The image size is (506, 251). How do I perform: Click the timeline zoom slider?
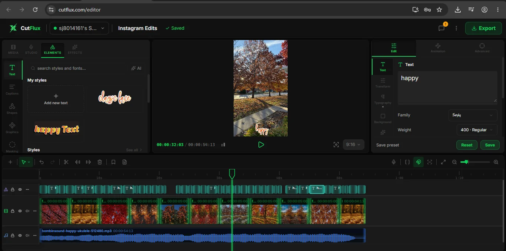[475, 162]
